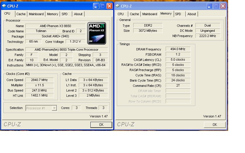Click the NB Frequency value 2223.2 MHz
This screenshot has width=245, height=153.
pyautogui.click(x=208, y=36)
